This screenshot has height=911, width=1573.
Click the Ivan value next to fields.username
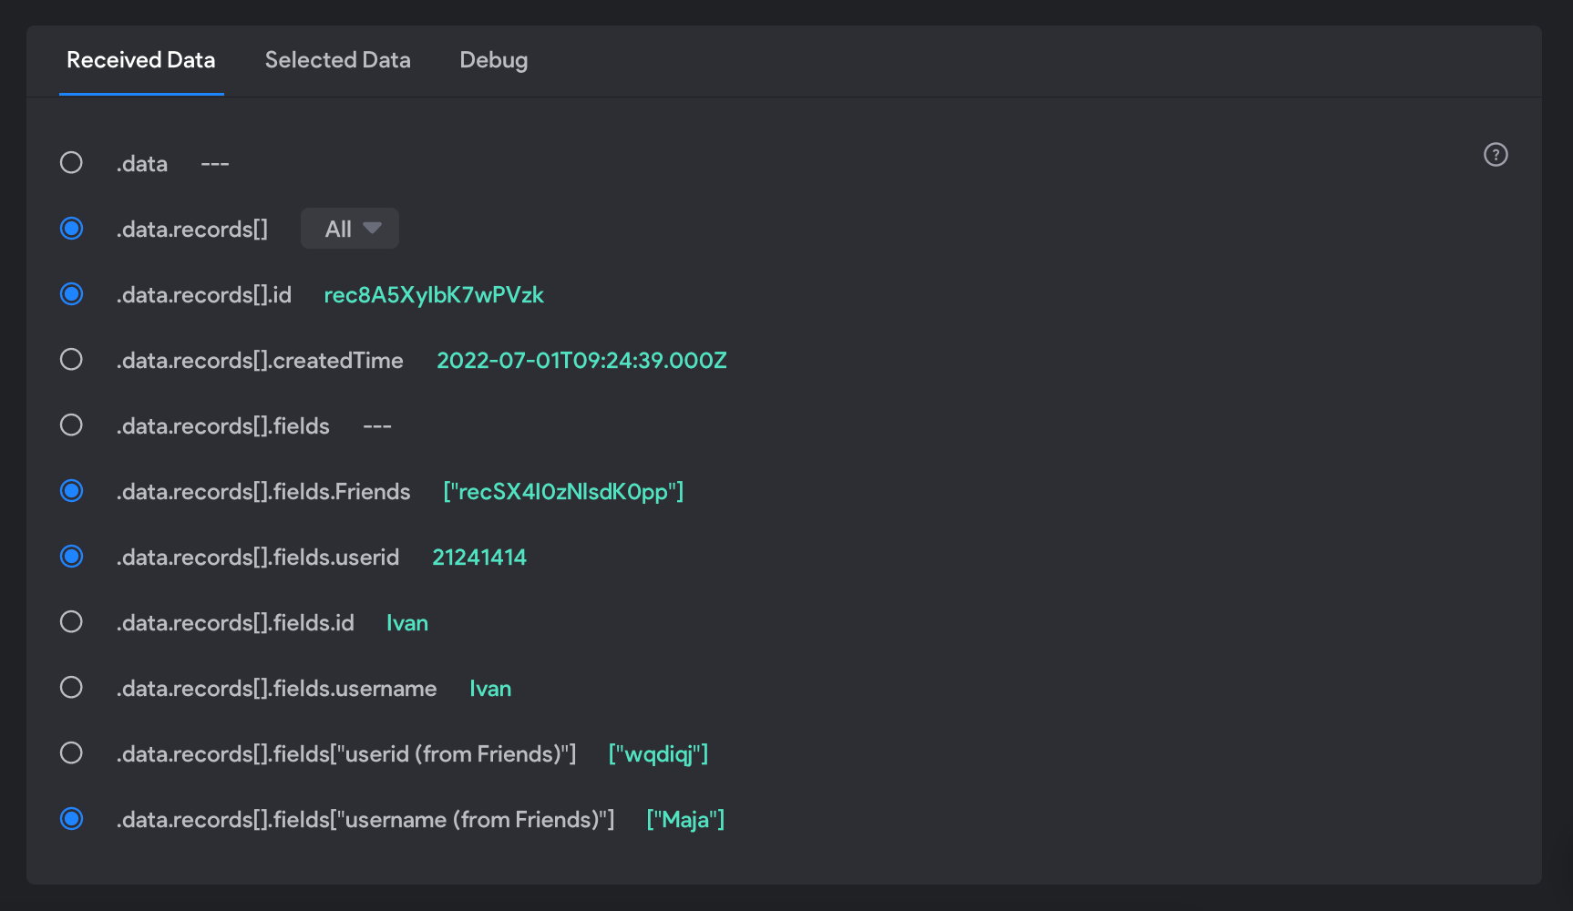[490, 689]
